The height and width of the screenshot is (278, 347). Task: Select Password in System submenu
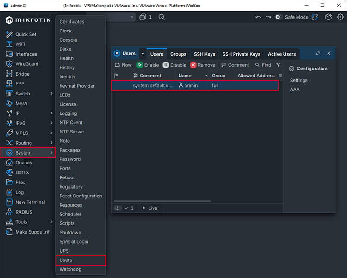point(70,159)
